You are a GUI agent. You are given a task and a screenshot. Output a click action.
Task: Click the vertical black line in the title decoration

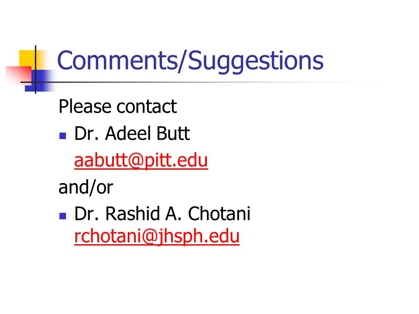click(x=35, y=69)
